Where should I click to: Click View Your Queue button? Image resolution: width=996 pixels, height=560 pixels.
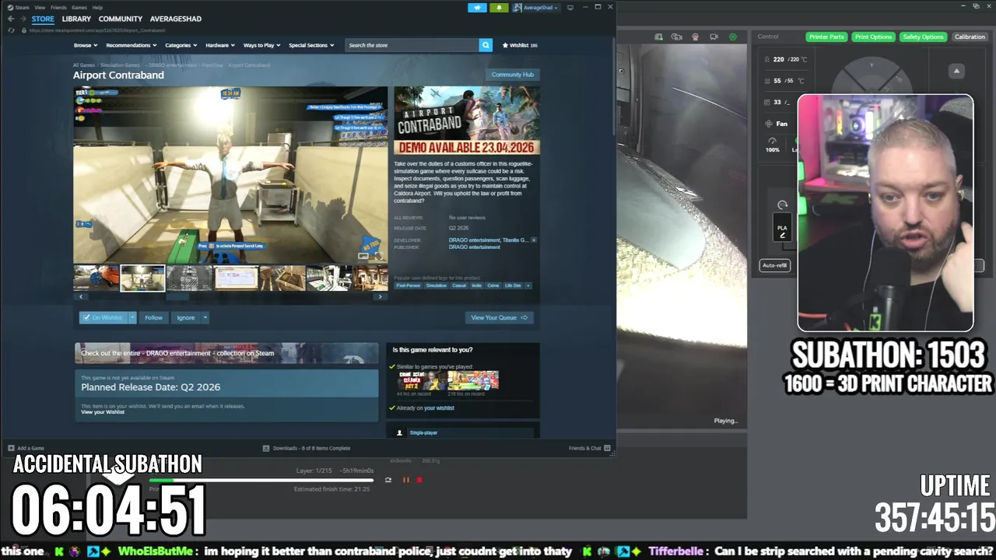[499, 317]
